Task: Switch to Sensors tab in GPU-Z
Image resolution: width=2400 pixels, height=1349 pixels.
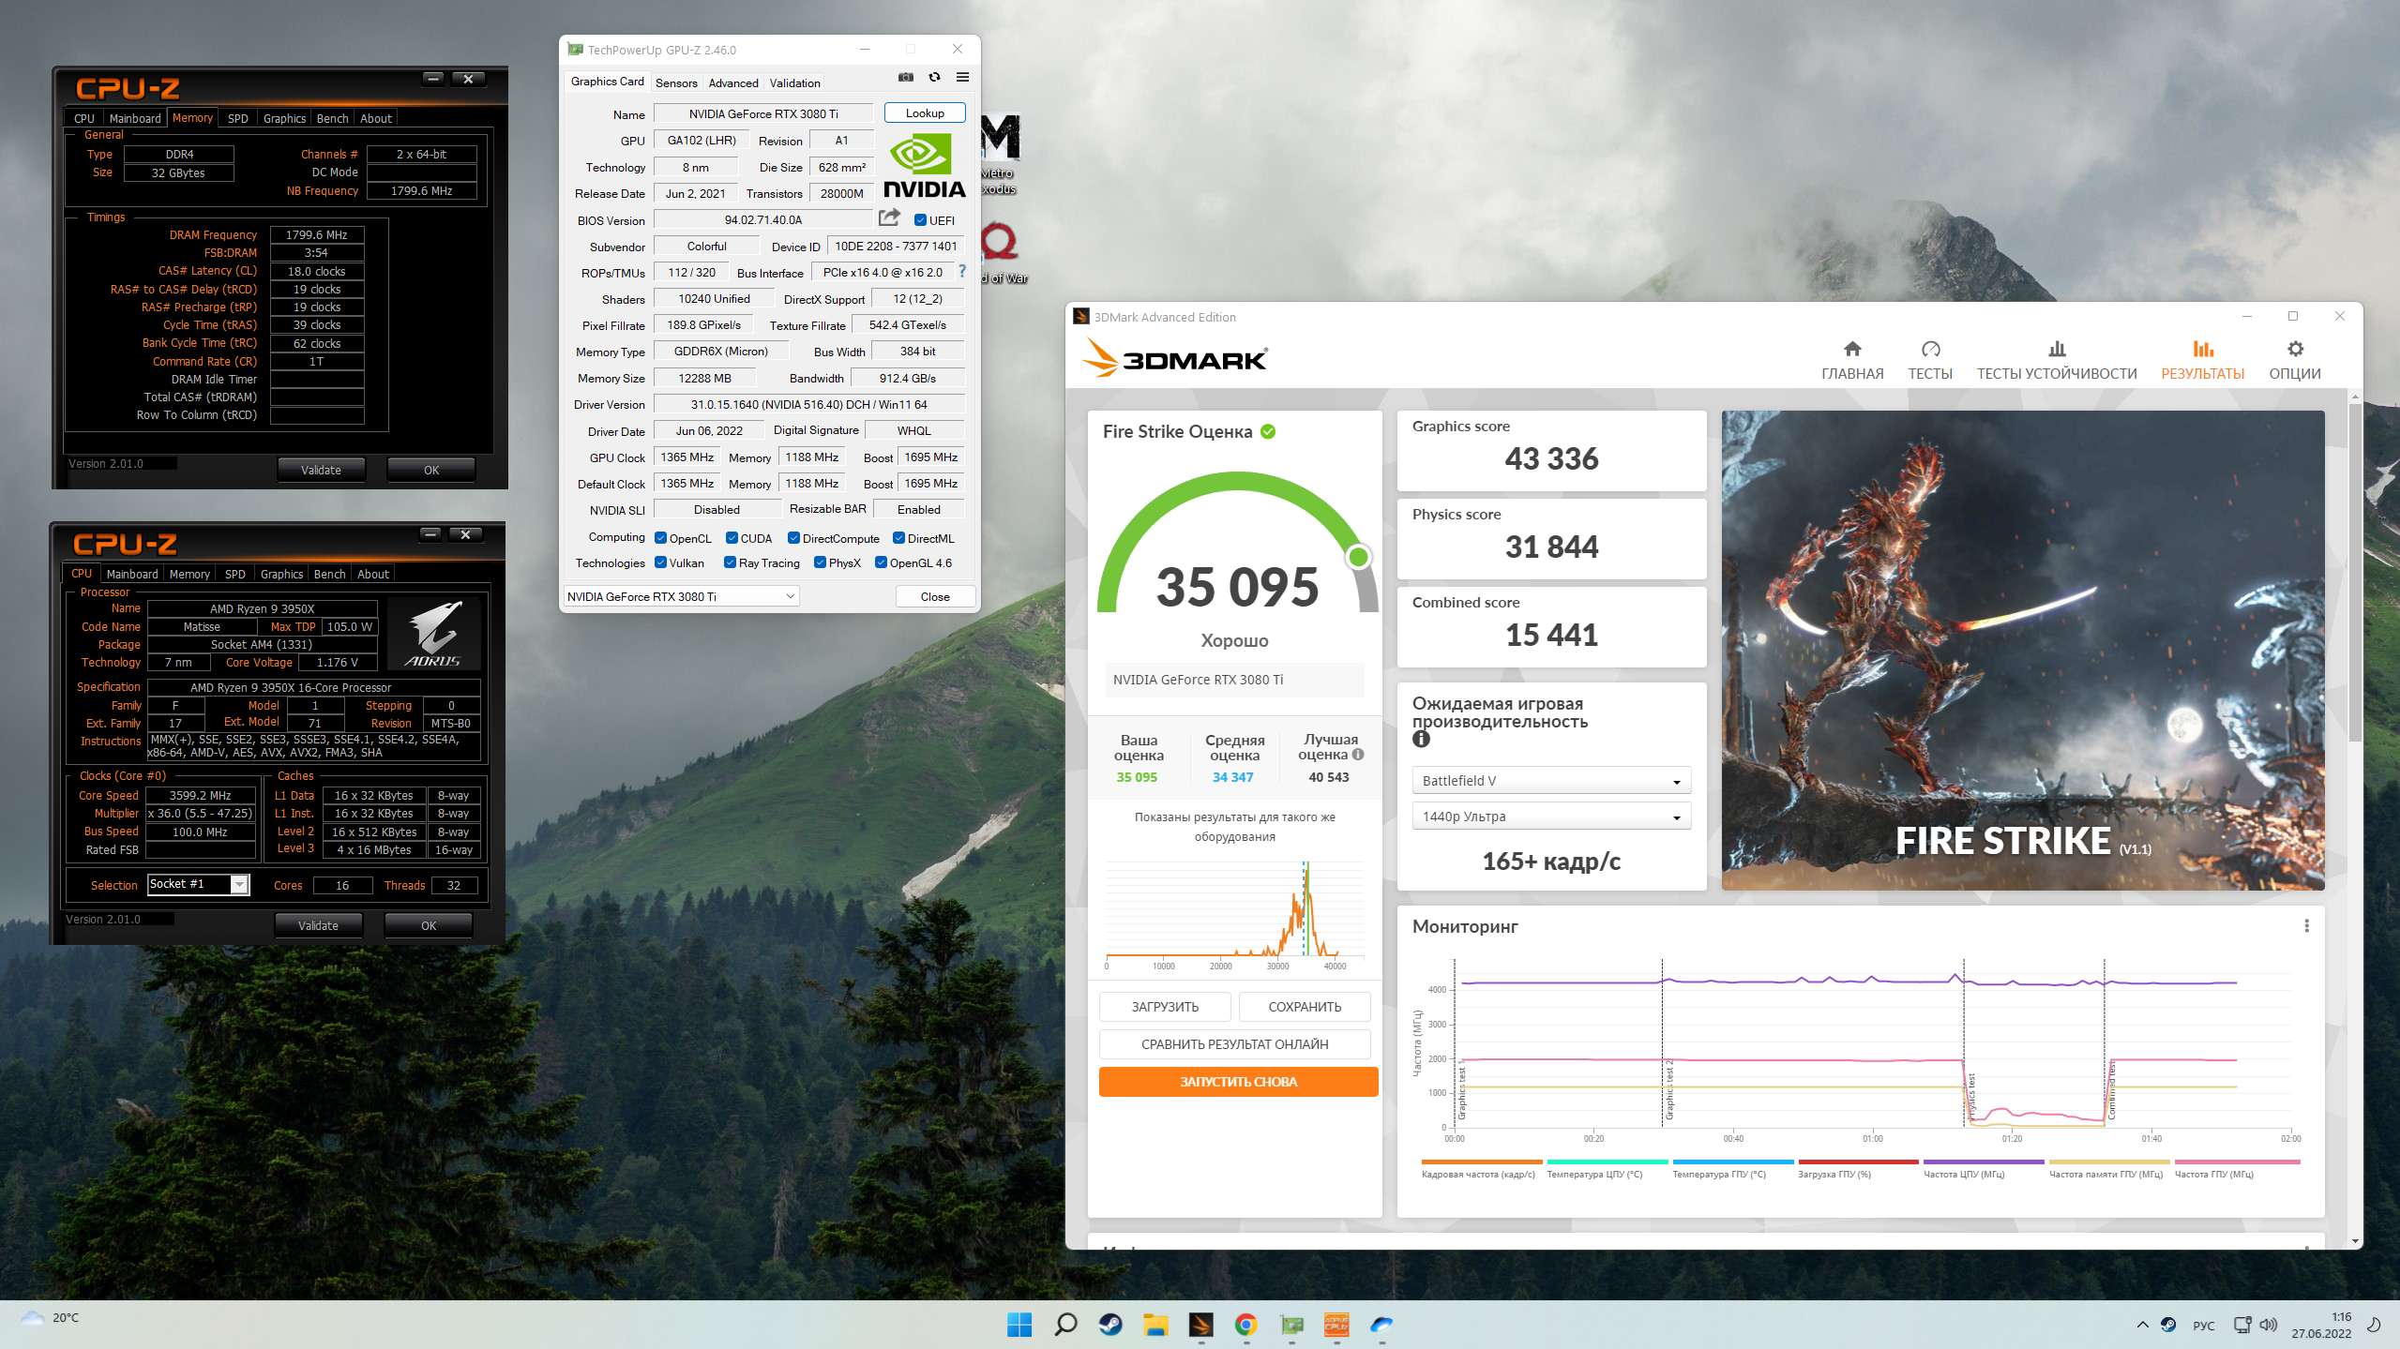Action: pos(676,82)
